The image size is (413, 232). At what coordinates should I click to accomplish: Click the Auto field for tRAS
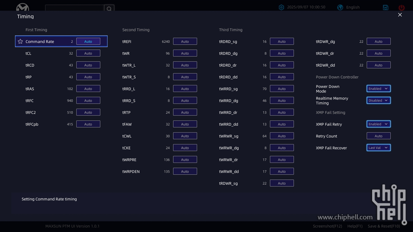click(88, 89)
